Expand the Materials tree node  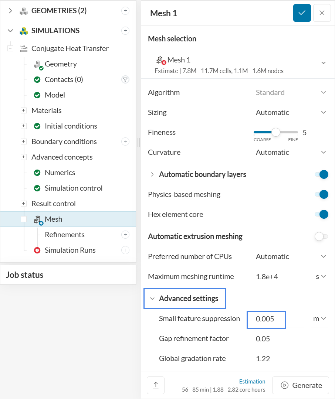24,110
